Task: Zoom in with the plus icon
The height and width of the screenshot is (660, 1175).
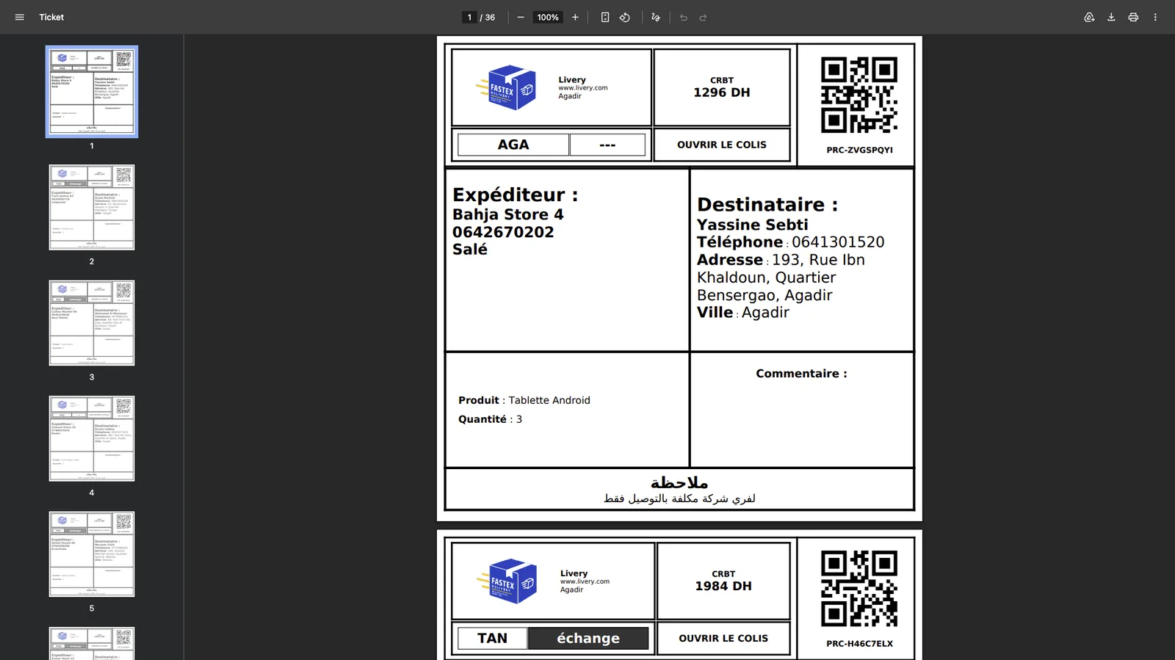Action: 575,17
